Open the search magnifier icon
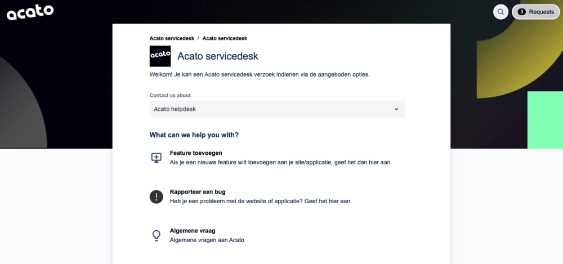This screenshot has width=563, height=264. [501, 12]
